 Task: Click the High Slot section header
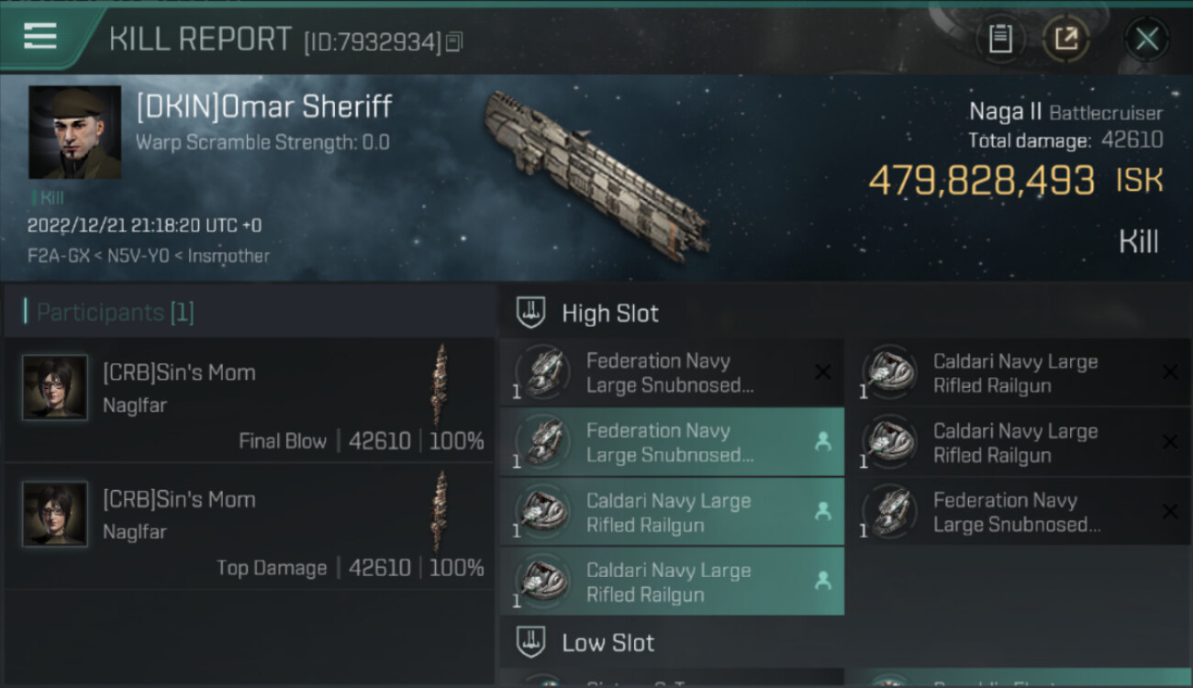[x=609, y=314]
